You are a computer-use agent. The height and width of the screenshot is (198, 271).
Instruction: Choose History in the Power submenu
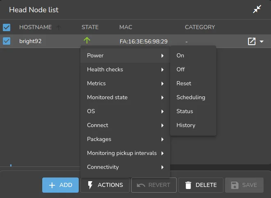tap(193, 125)
